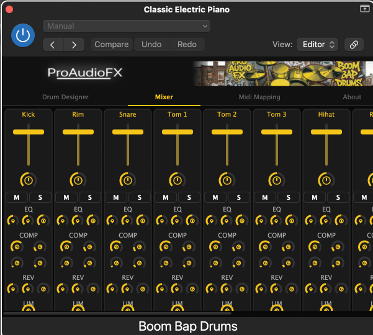Viewport: 373px width, 335px height.
Task: Click the Boom Bap Drums banner image
Action: [283, 74]
